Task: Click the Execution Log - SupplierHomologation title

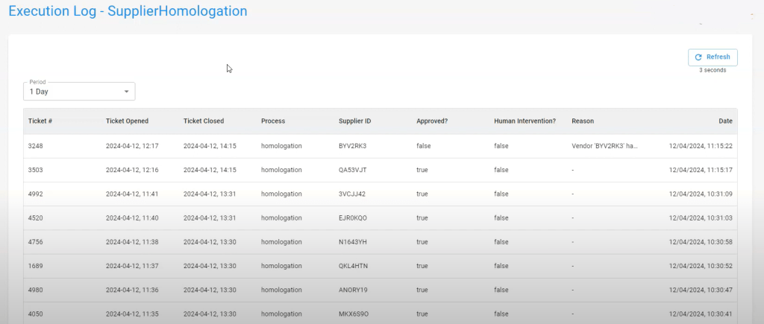Action: pyautogui.click(x=128, y=11)
